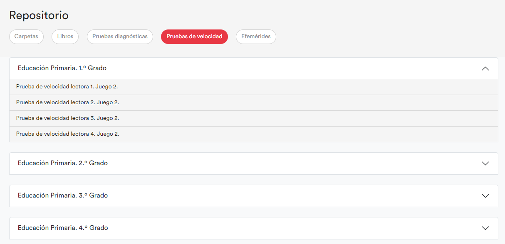Click the Repositorio page heading
Screen dimensions: 505x244
(x=39, y=15)
